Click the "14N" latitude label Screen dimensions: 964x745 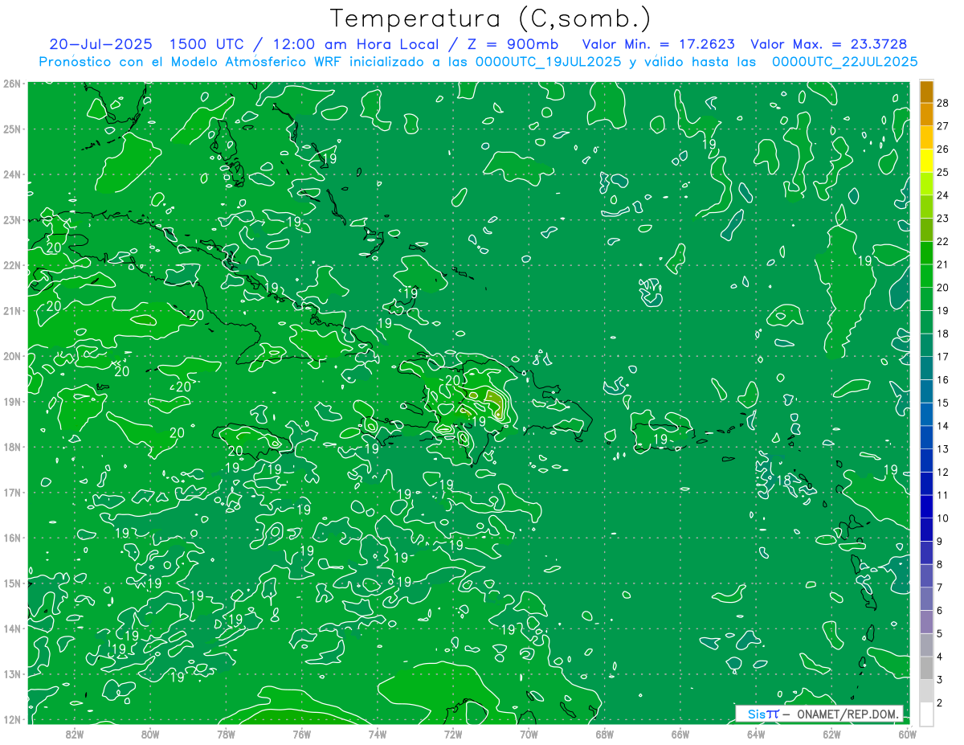[x=11, y=628]
